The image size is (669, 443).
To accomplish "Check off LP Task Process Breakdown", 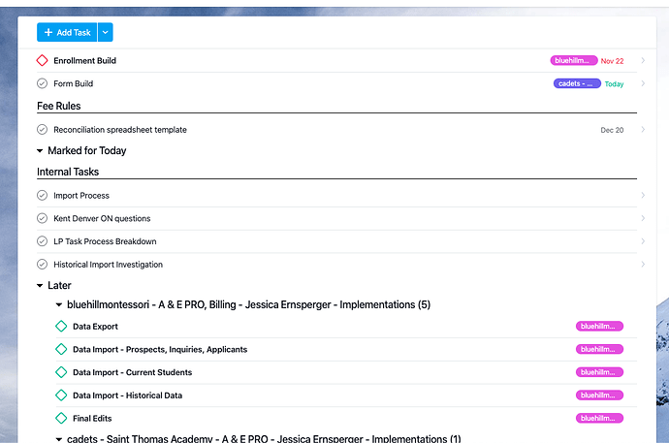I will (42, 241).
